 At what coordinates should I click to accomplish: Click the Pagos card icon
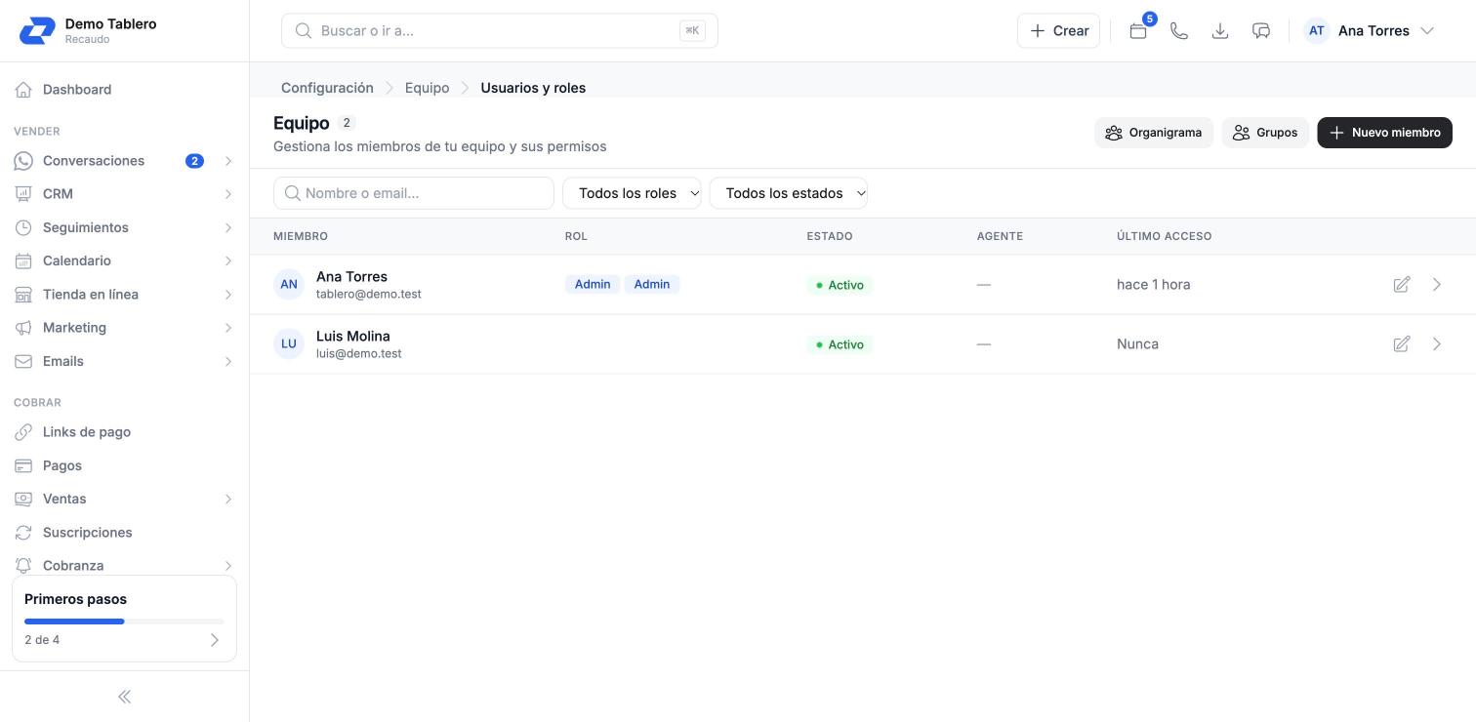coord(23,465)
